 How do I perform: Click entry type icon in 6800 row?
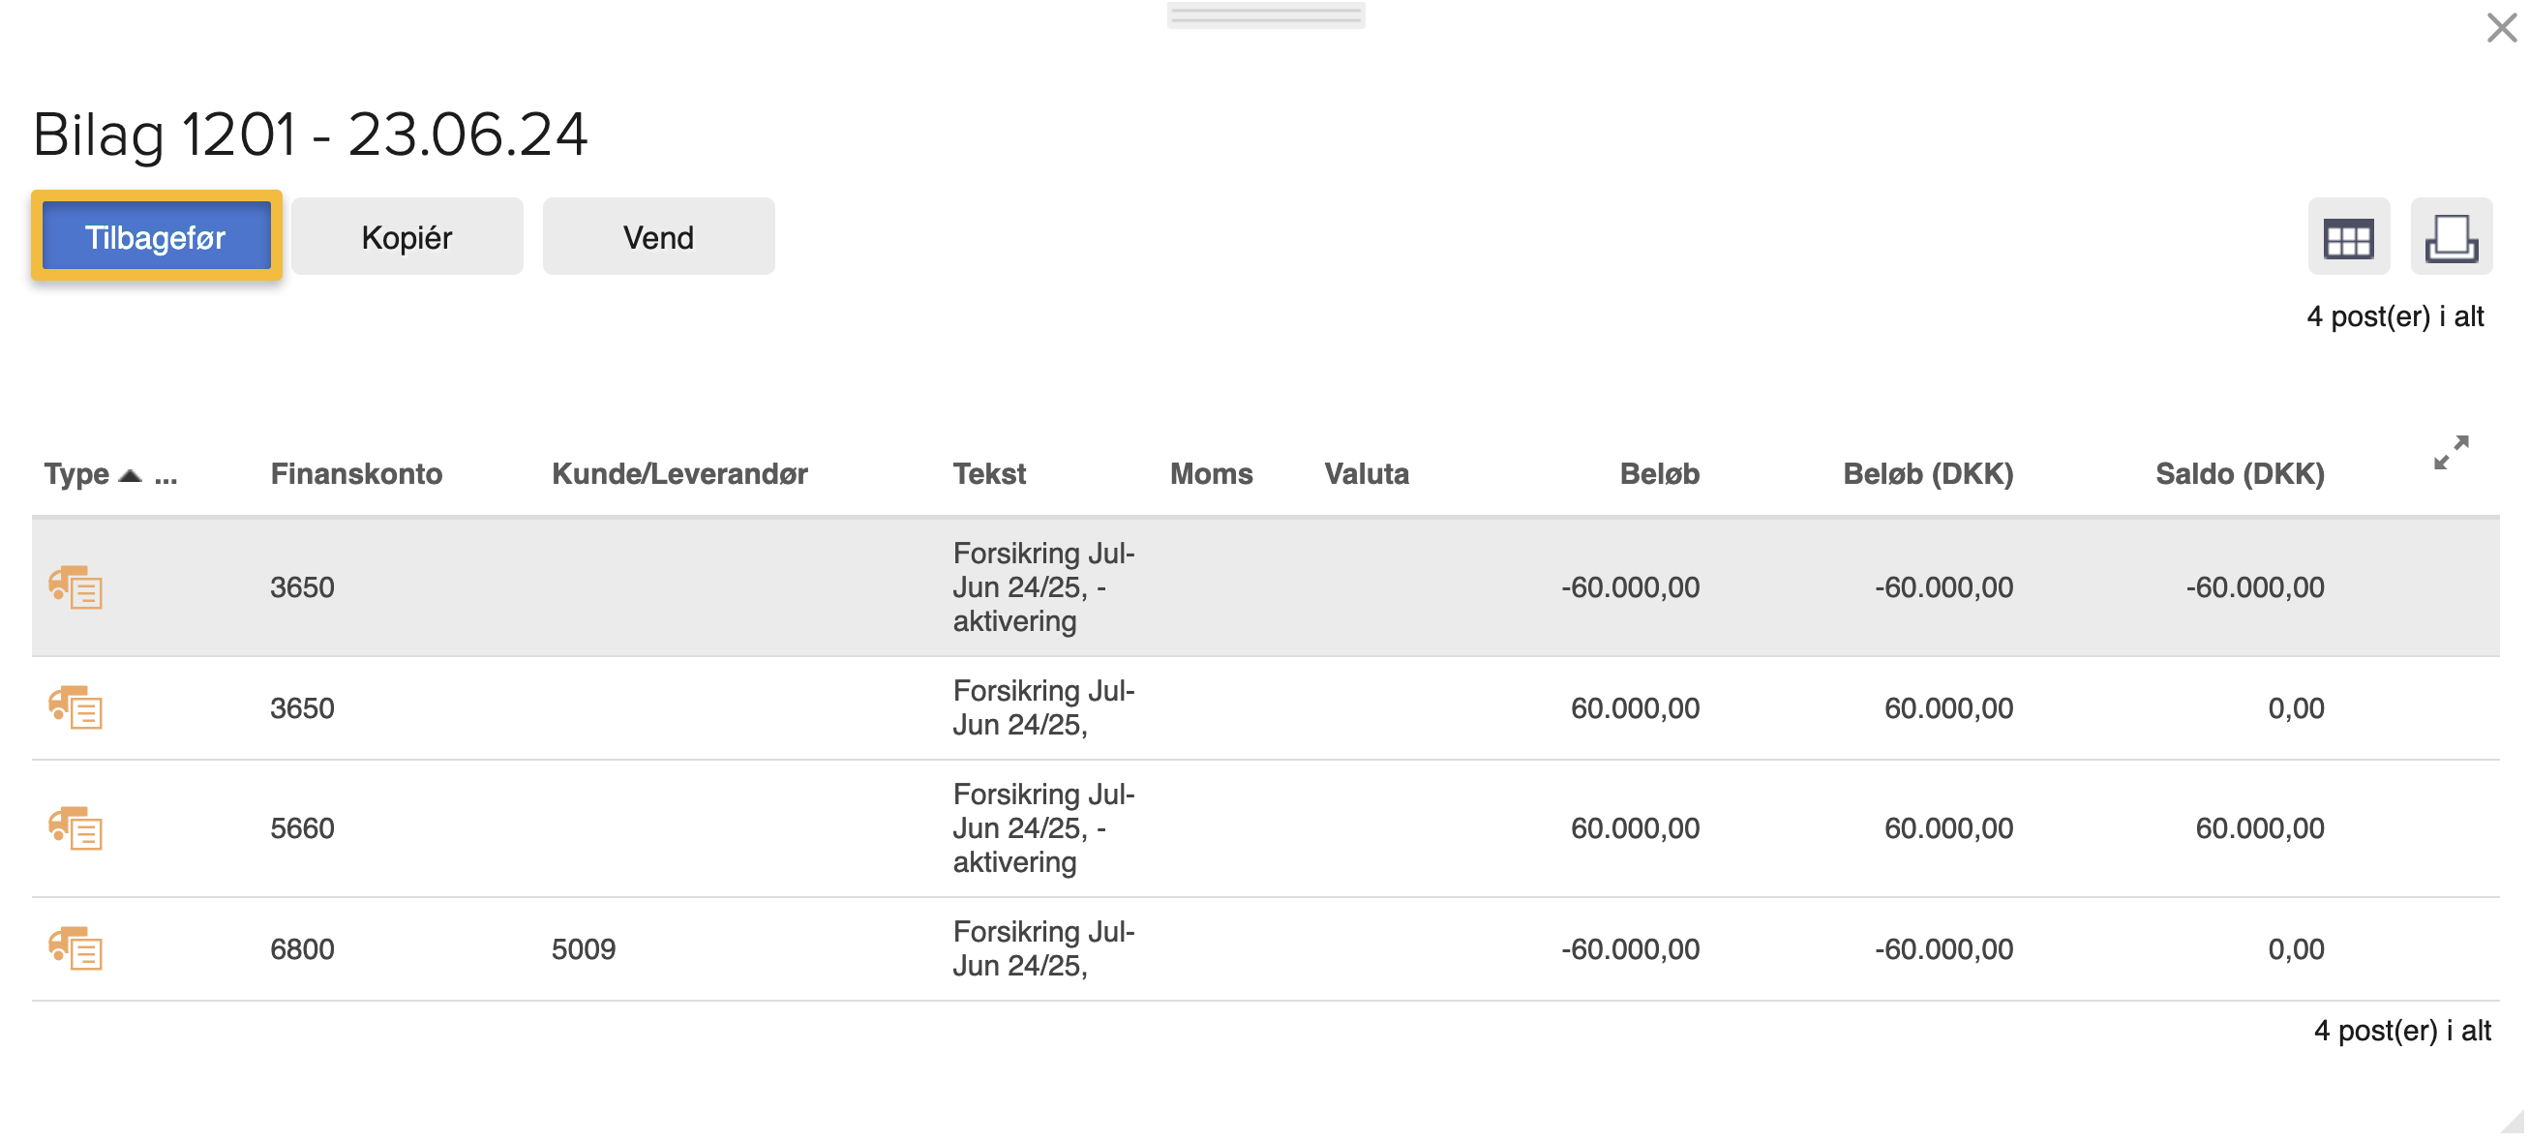click(x=75, y=948)
